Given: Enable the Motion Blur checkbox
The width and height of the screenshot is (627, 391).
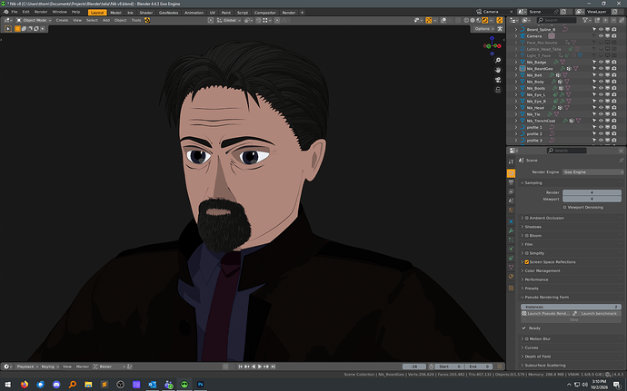Looking at the screenshot, I should (x=527, y=339).
